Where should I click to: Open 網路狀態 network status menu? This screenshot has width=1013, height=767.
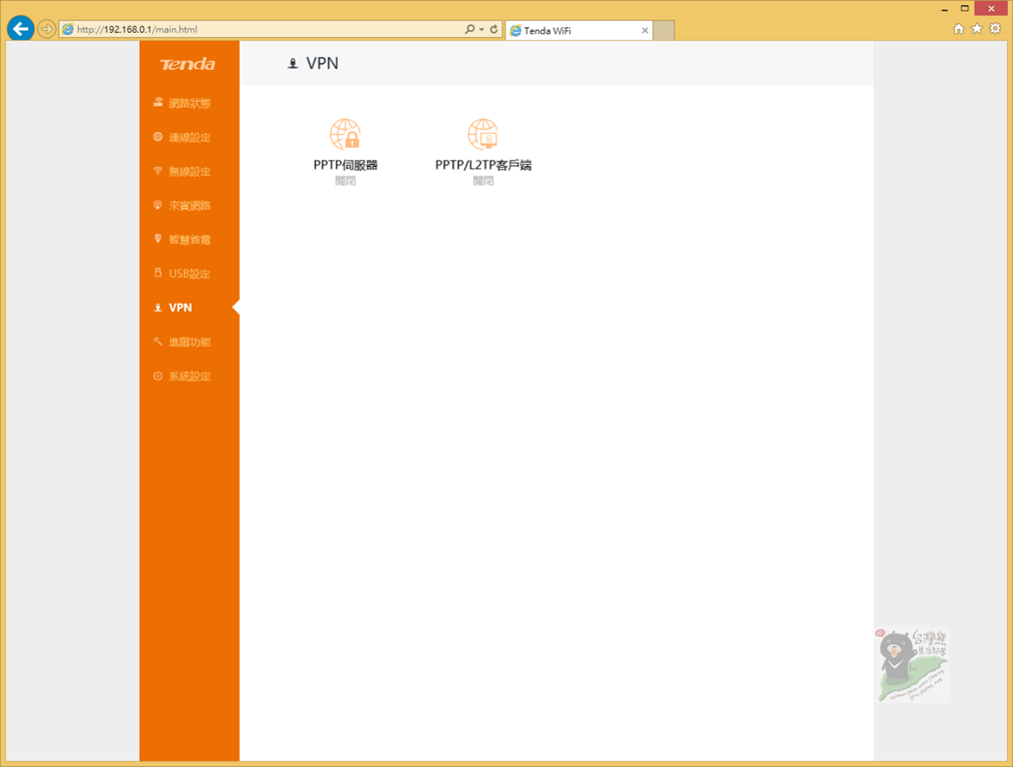pos(189,103)
